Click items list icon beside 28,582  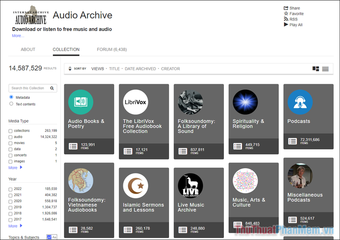73,230
